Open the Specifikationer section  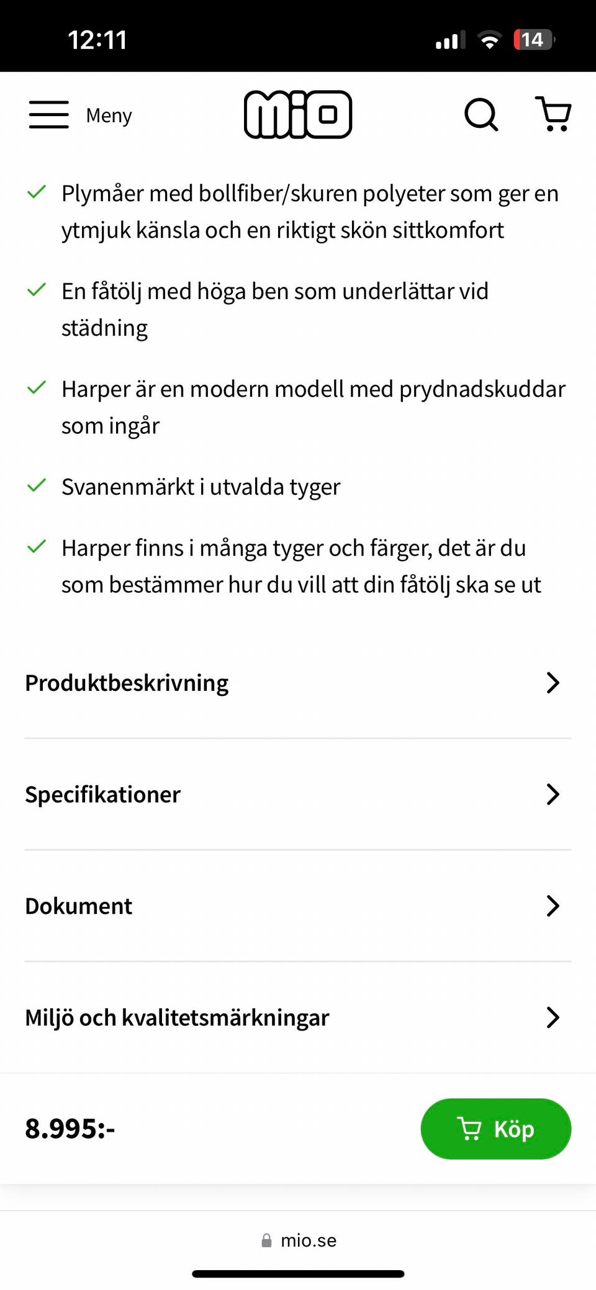[102, 794]
